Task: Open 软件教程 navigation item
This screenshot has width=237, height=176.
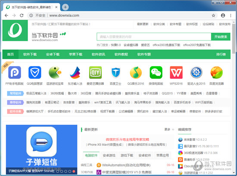Action: (121, 54)
